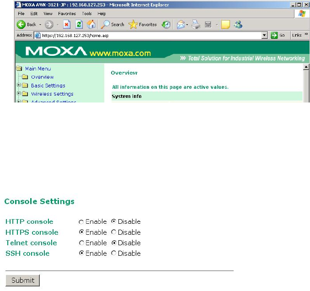This screenshot has height=291, width=310.
Task: Open the Edit menu
Action: click(x=34, y=14)
